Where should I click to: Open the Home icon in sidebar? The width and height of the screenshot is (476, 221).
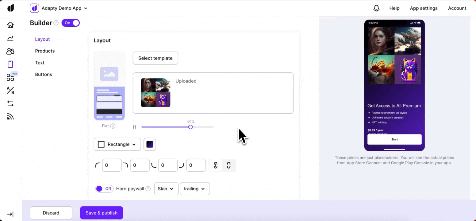coord(10,25)
